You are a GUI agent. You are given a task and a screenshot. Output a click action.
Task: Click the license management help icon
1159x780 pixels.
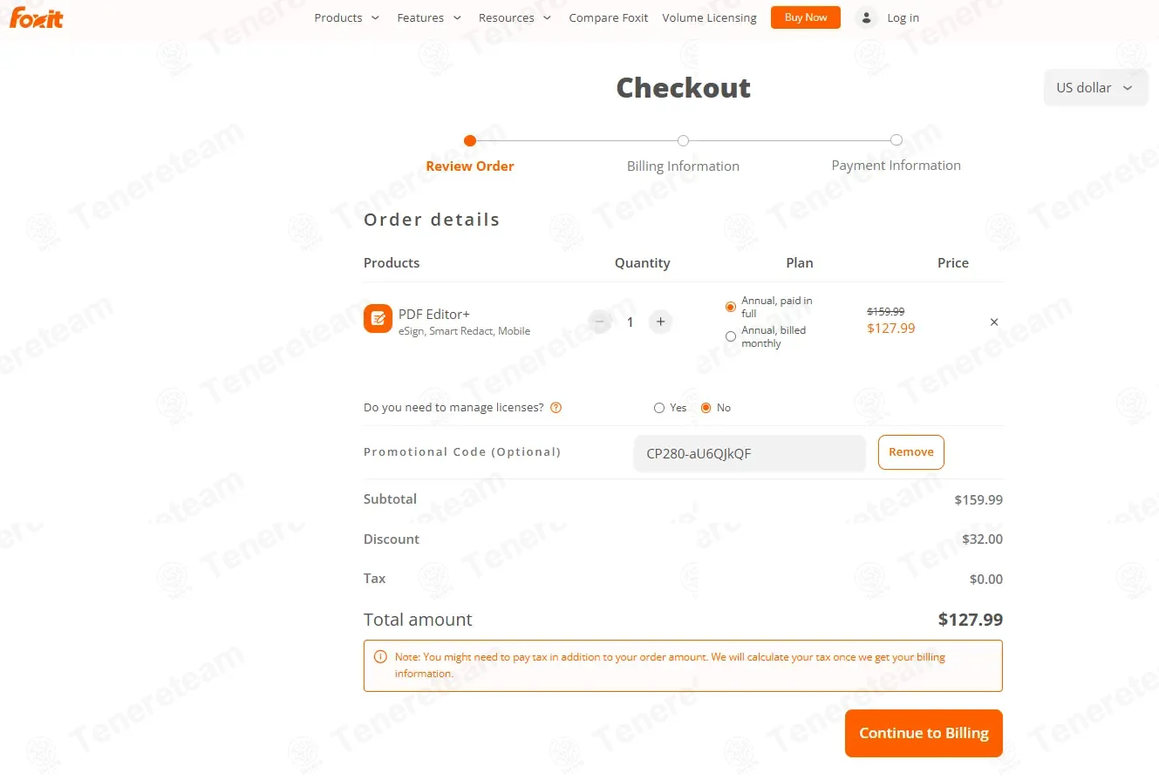click(x=556, y=408)
